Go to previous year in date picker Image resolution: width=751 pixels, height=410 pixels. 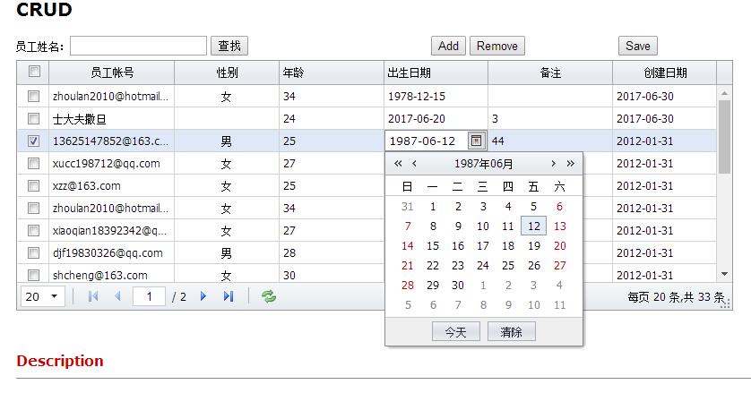coord(398,164)
